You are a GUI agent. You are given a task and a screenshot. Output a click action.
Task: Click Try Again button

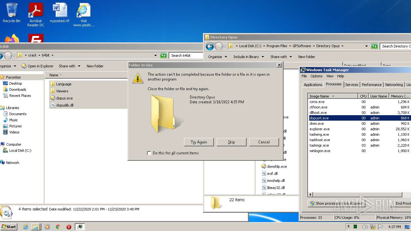point(199,142)
